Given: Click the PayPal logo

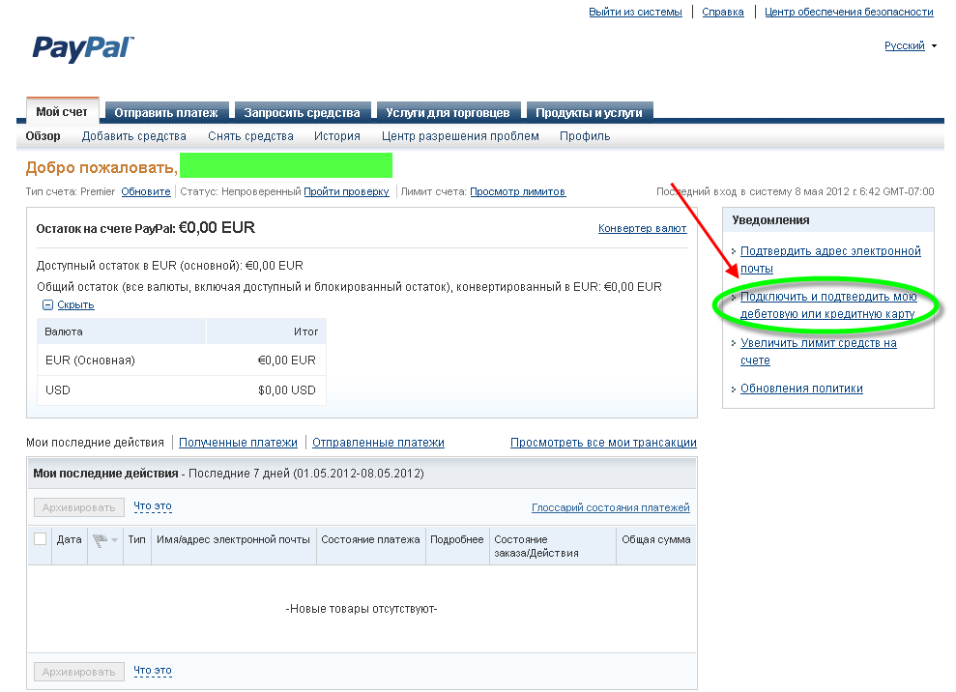Looking at the screenshot, I should coord(83,49).
